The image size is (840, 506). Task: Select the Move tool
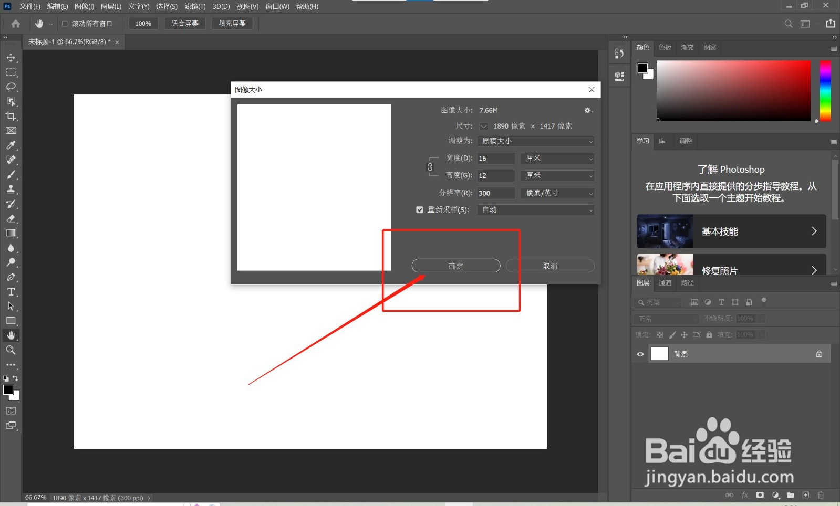pos(11,58)
